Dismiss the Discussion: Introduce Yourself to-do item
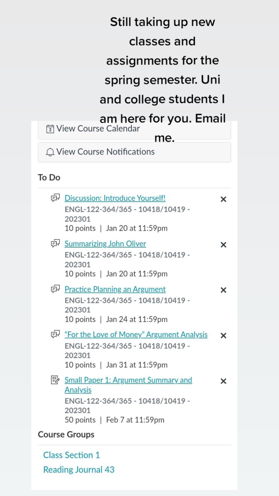Screen dimensions: 279x496 pyautogui.click(x=223, y=199)
